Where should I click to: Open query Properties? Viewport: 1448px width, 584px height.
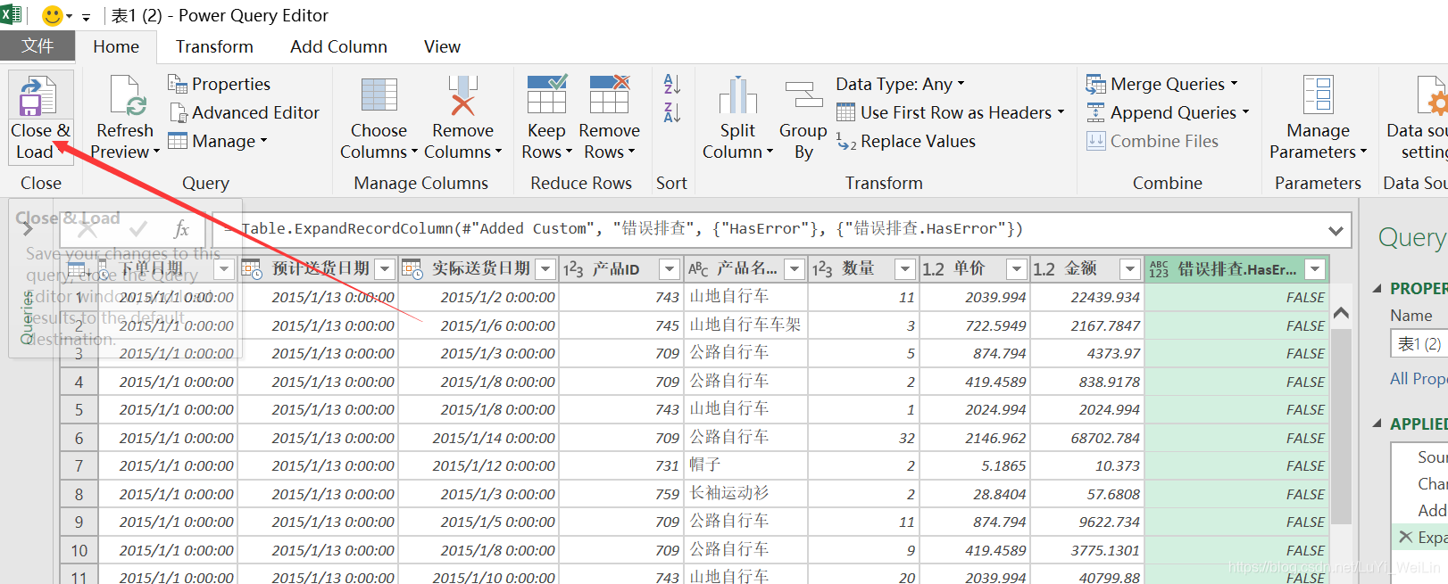(220, 84)
